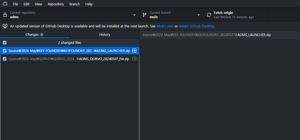Click the Changes count badge showing 2

pyautogui.click(x=42, y=35)
